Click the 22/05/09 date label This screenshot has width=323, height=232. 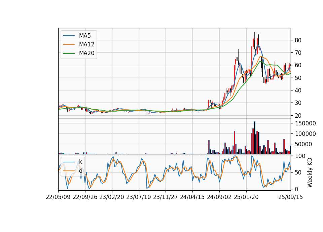coord(58,197)
